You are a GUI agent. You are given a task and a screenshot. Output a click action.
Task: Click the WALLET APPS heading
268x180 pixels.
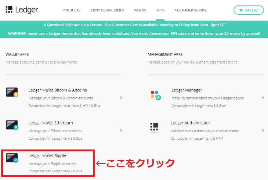click(x=17, y=54)
